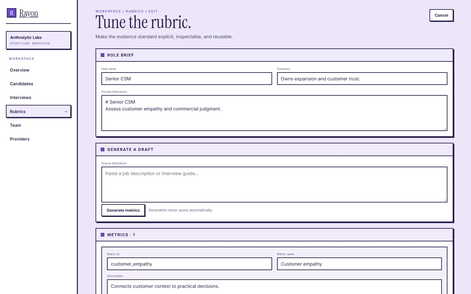Select the Rubrics sidebar item
The width and height of the screenshot is (471, 294).
[x=38, y=111]
